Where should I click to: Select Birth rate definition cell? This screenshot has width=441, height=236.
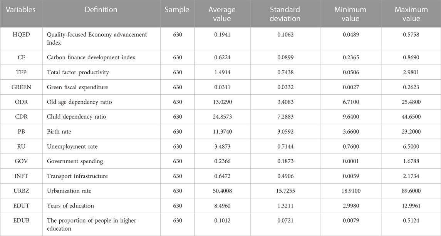point(59,132)
